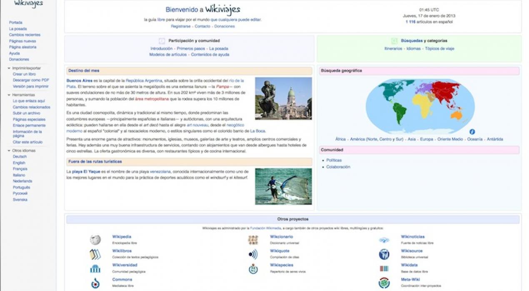Click the Colaboración link

[x=338, y=167]
